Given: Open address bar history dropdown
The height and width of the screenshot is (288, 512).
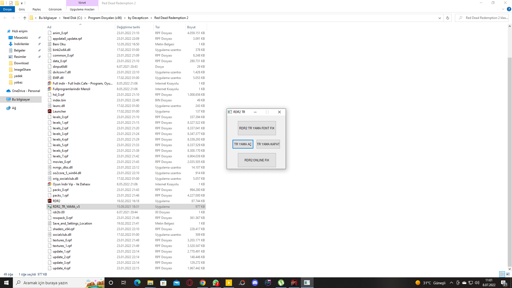Looking at the screenshot, I should (x=439, y=18).
